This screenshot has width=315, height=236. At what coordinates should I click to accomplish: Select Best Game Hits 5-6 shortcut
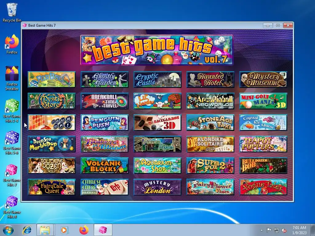pyautogui.click(x=12, y=143)
